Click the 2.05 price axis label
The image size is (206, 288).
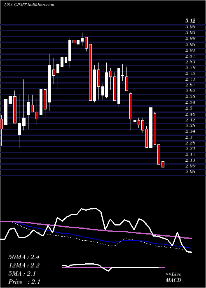pos(190,172)
